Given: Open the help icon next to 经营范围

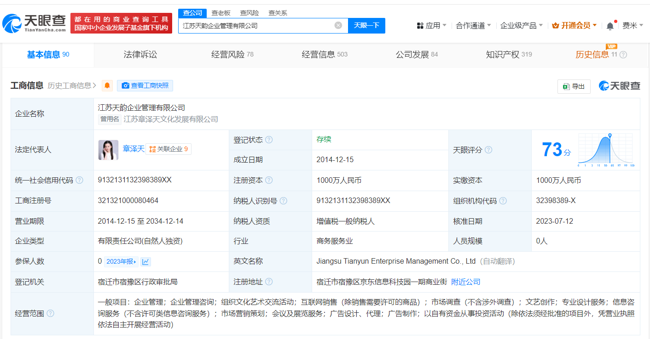Looking at the screenshot, I should 50,313.
